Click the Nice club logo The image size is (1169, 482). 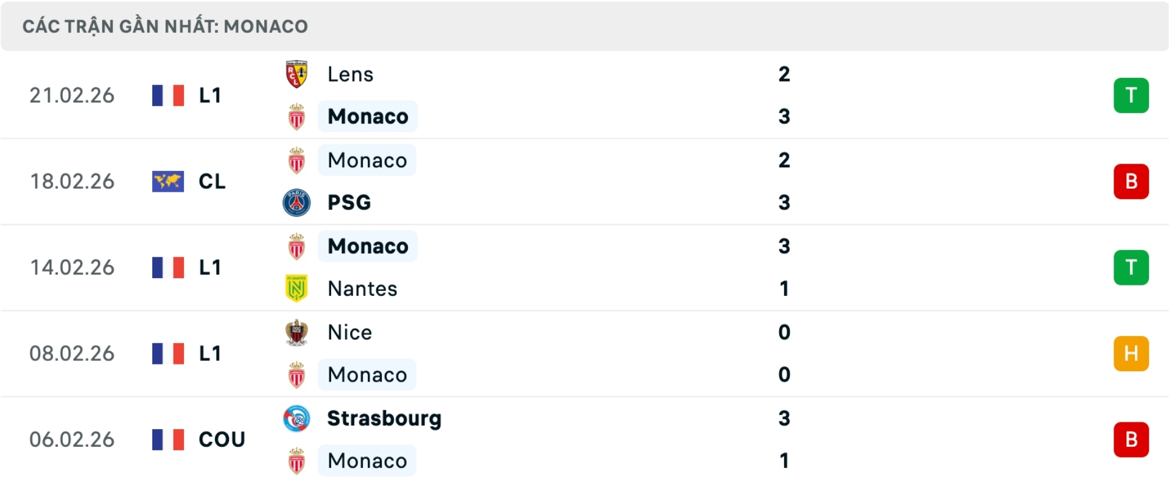(297, 332)
